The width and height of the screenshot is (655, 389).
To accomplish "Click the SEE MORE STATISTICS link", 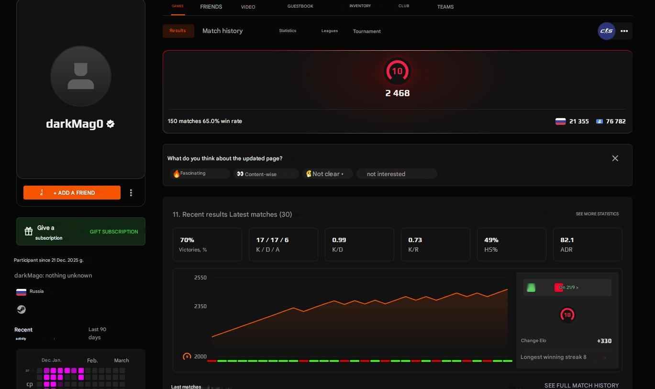I will (x=597, y=214).
